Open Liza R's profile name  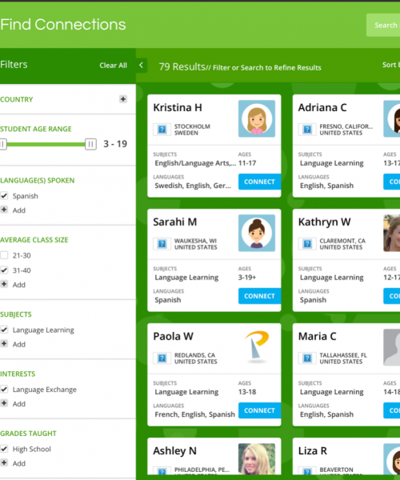click(313, 451)
